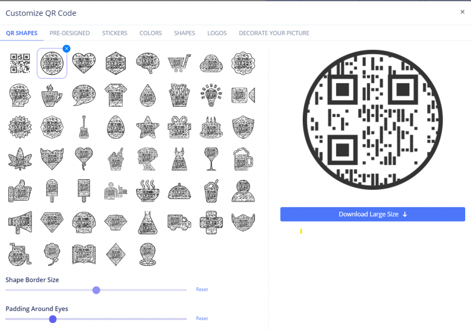
Task: Pick the shopping cart QR shape
Action: click(179, 63)
